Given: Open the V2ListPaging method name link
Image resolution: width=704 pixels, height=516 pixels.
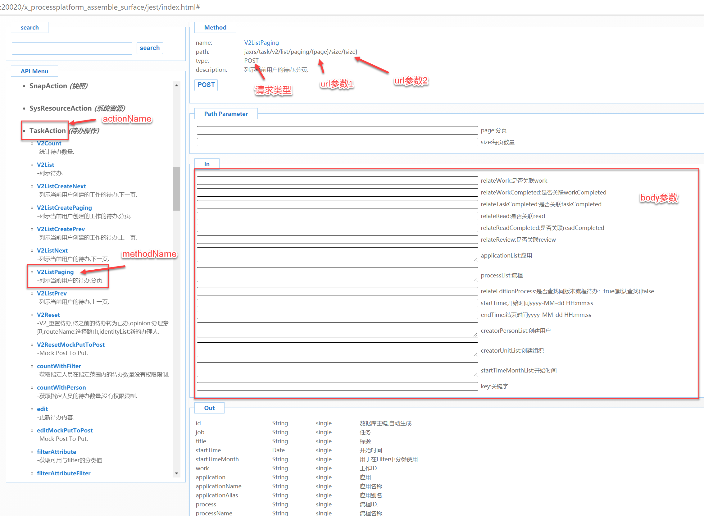Looking at the screenshot, I should click(261, 43).
